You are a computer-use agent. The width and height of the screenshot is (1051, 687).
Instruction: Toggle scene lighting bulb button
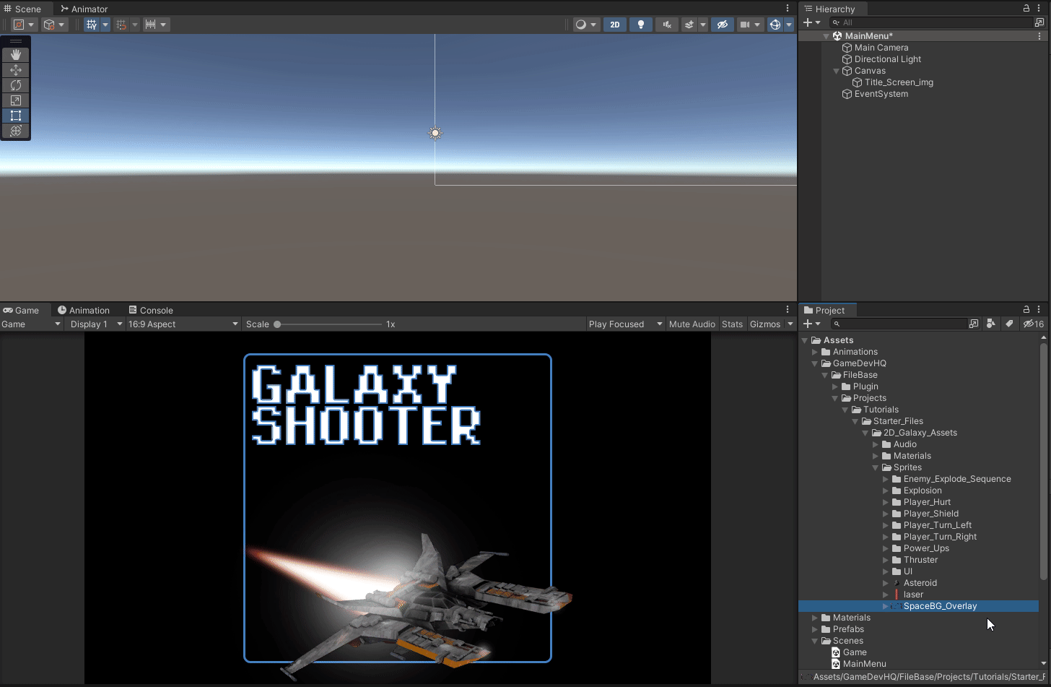pos(640,25)
